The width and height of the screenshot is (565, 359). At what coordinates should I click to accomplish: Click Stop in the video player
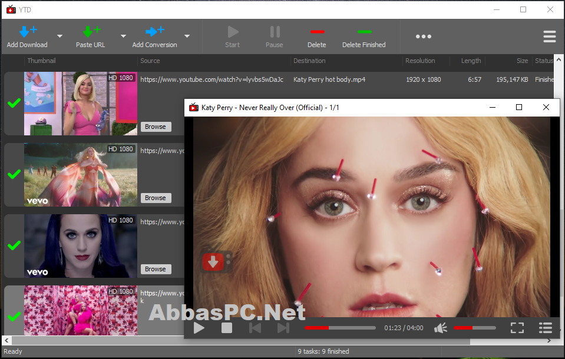227,328
